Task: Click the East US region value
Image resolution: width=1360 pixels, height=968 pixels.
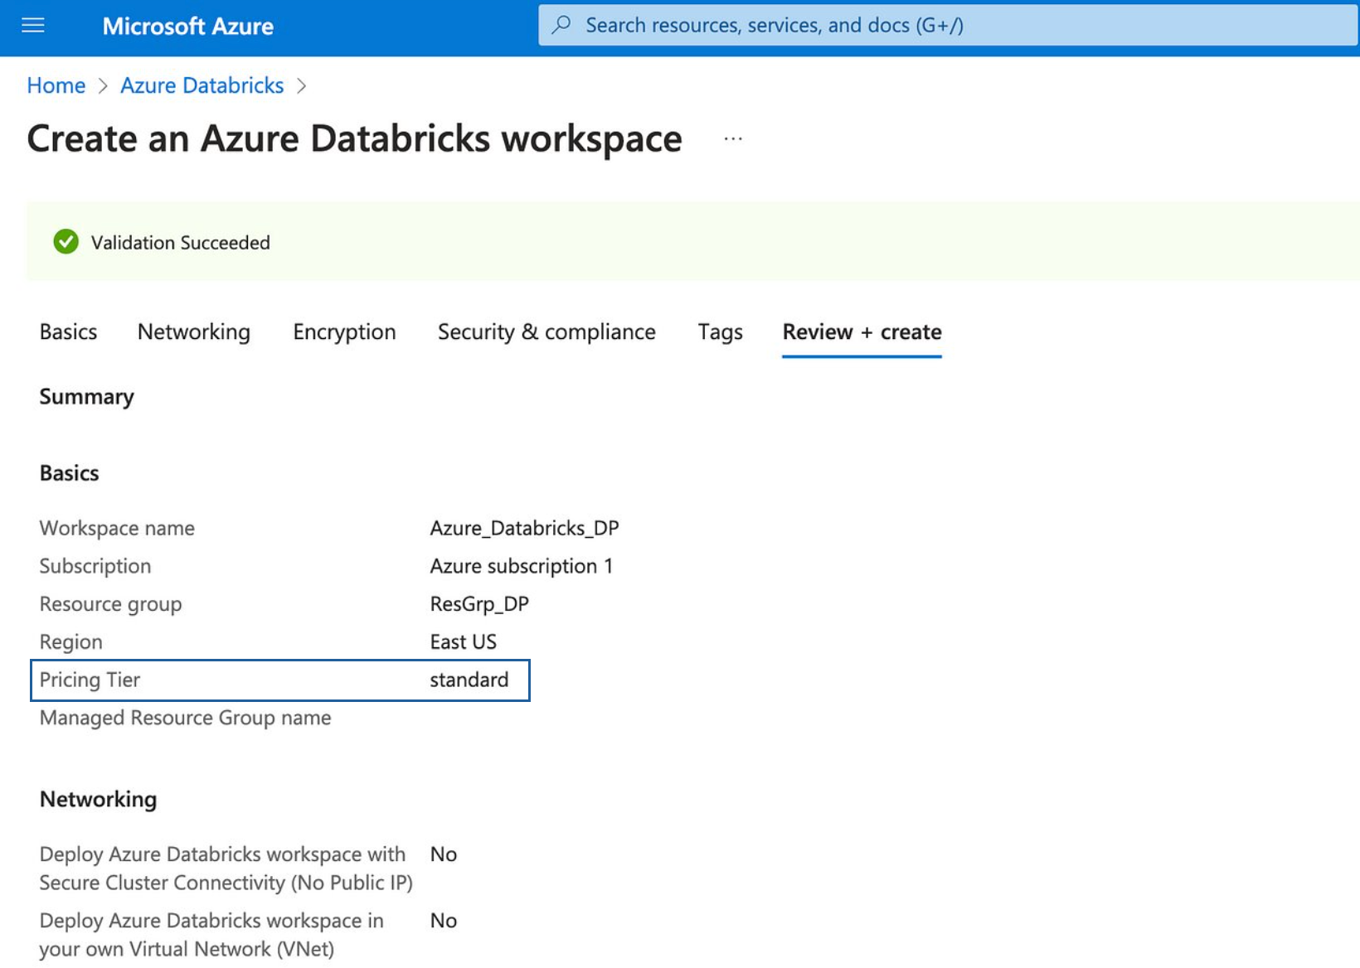Action: 463,641
